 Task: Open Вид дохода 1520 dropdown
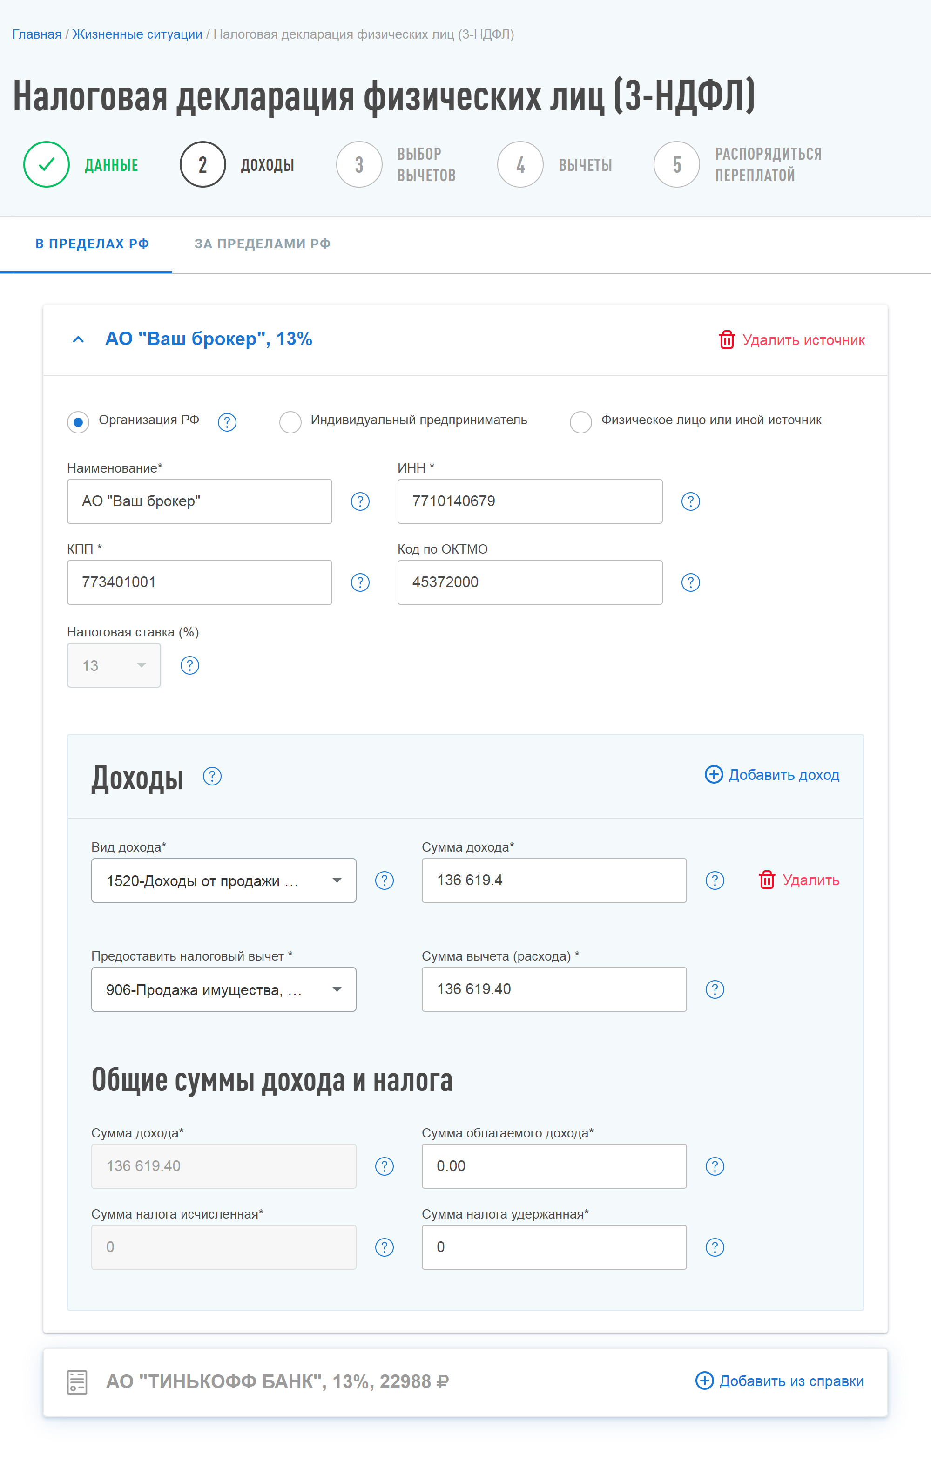[x=224, y=880]
